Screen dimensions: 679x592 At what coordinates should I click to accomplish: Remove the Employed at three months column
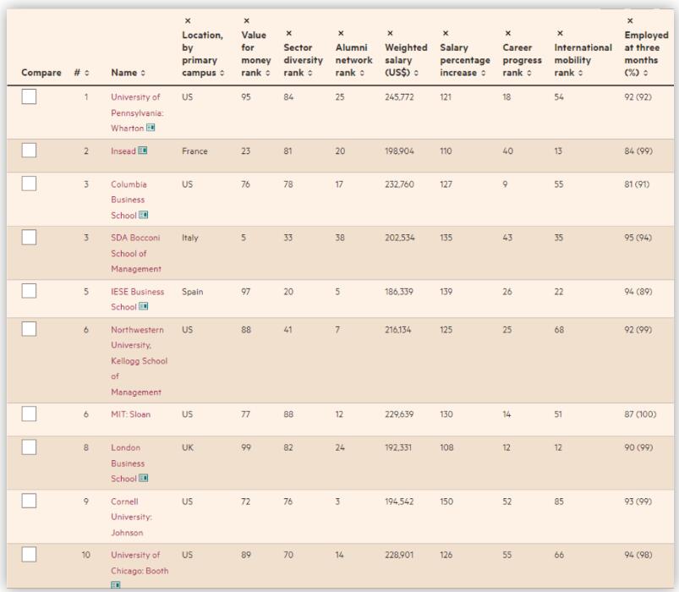coord(630,21)
